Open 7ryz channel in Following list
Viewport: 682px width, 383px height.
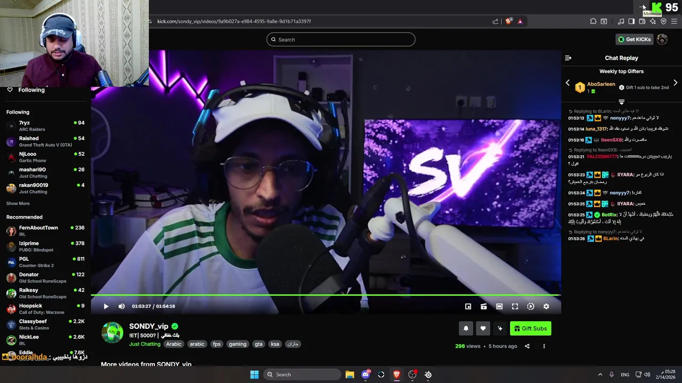(x=45, y=126)
